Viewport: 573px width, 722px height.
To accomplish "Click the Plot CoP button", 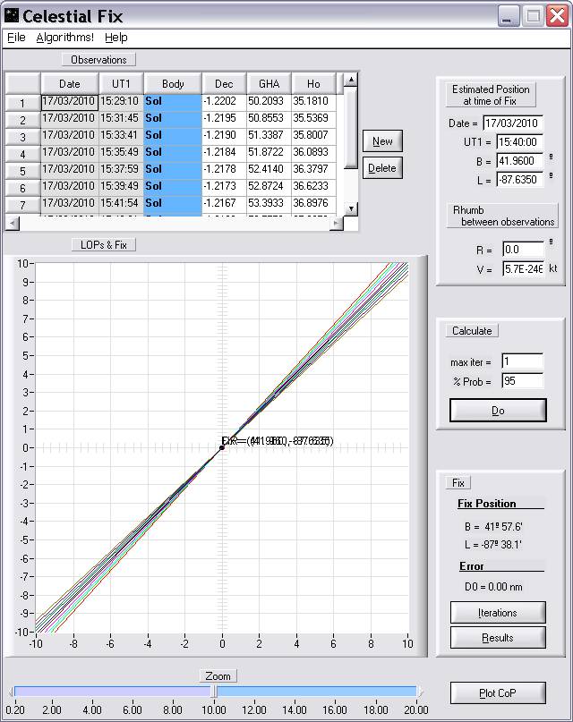I will click(498, 693).
